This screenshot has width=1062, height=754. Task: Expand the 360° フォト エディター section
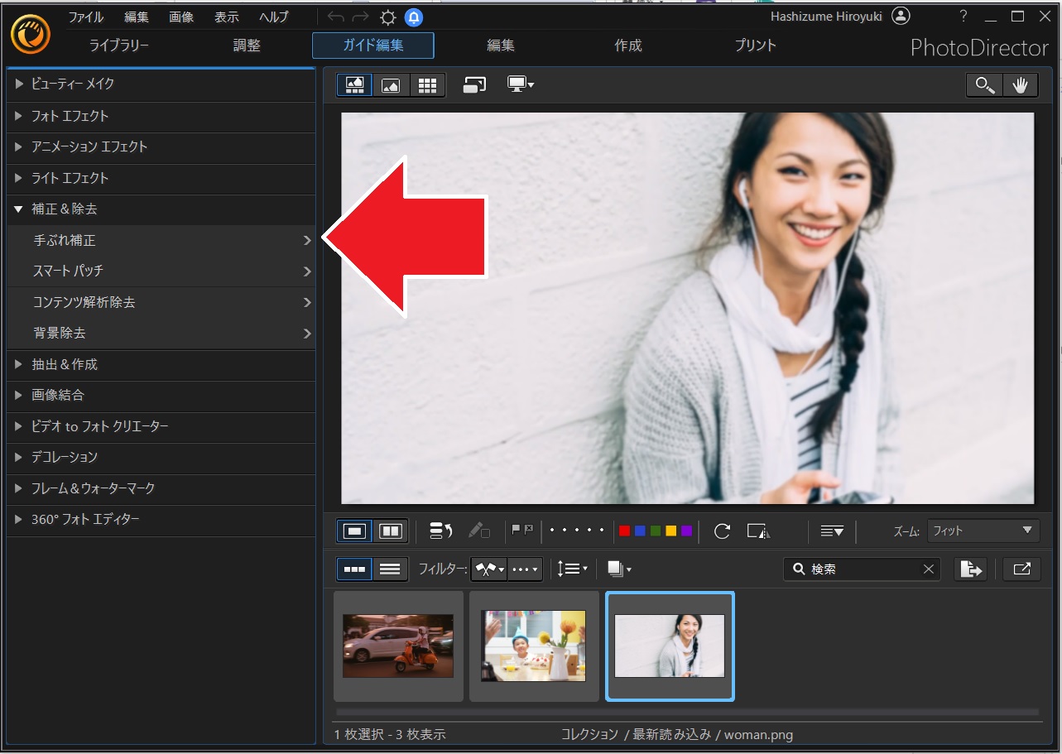click(x=161, y=520)
